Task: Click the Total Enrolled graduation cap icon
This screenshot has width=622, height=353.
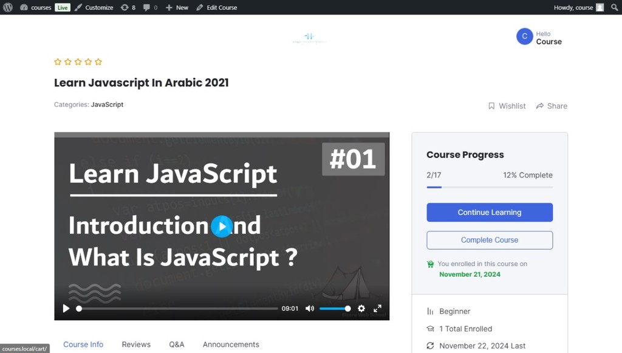Action: (431, 329)
